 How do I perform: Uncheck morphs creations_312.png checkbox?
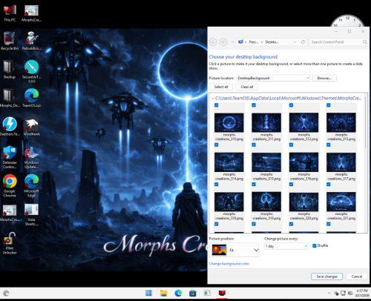291,105
